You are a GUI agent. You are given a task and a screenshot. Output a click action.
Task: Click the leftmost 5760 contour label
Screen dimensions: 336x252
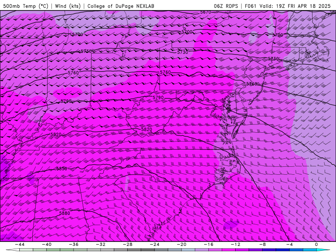[x=73, y=73]
